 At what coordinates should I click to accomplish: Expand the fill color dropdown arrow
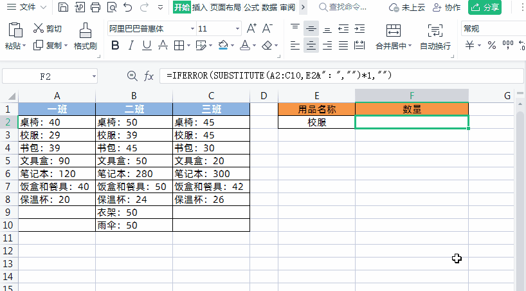point(232,45)
